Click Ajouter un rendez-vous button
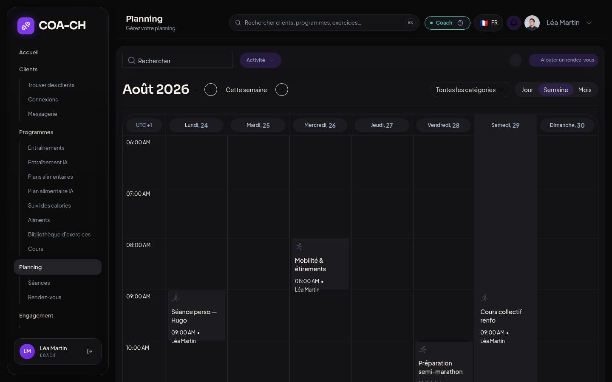 click(564, 60)
